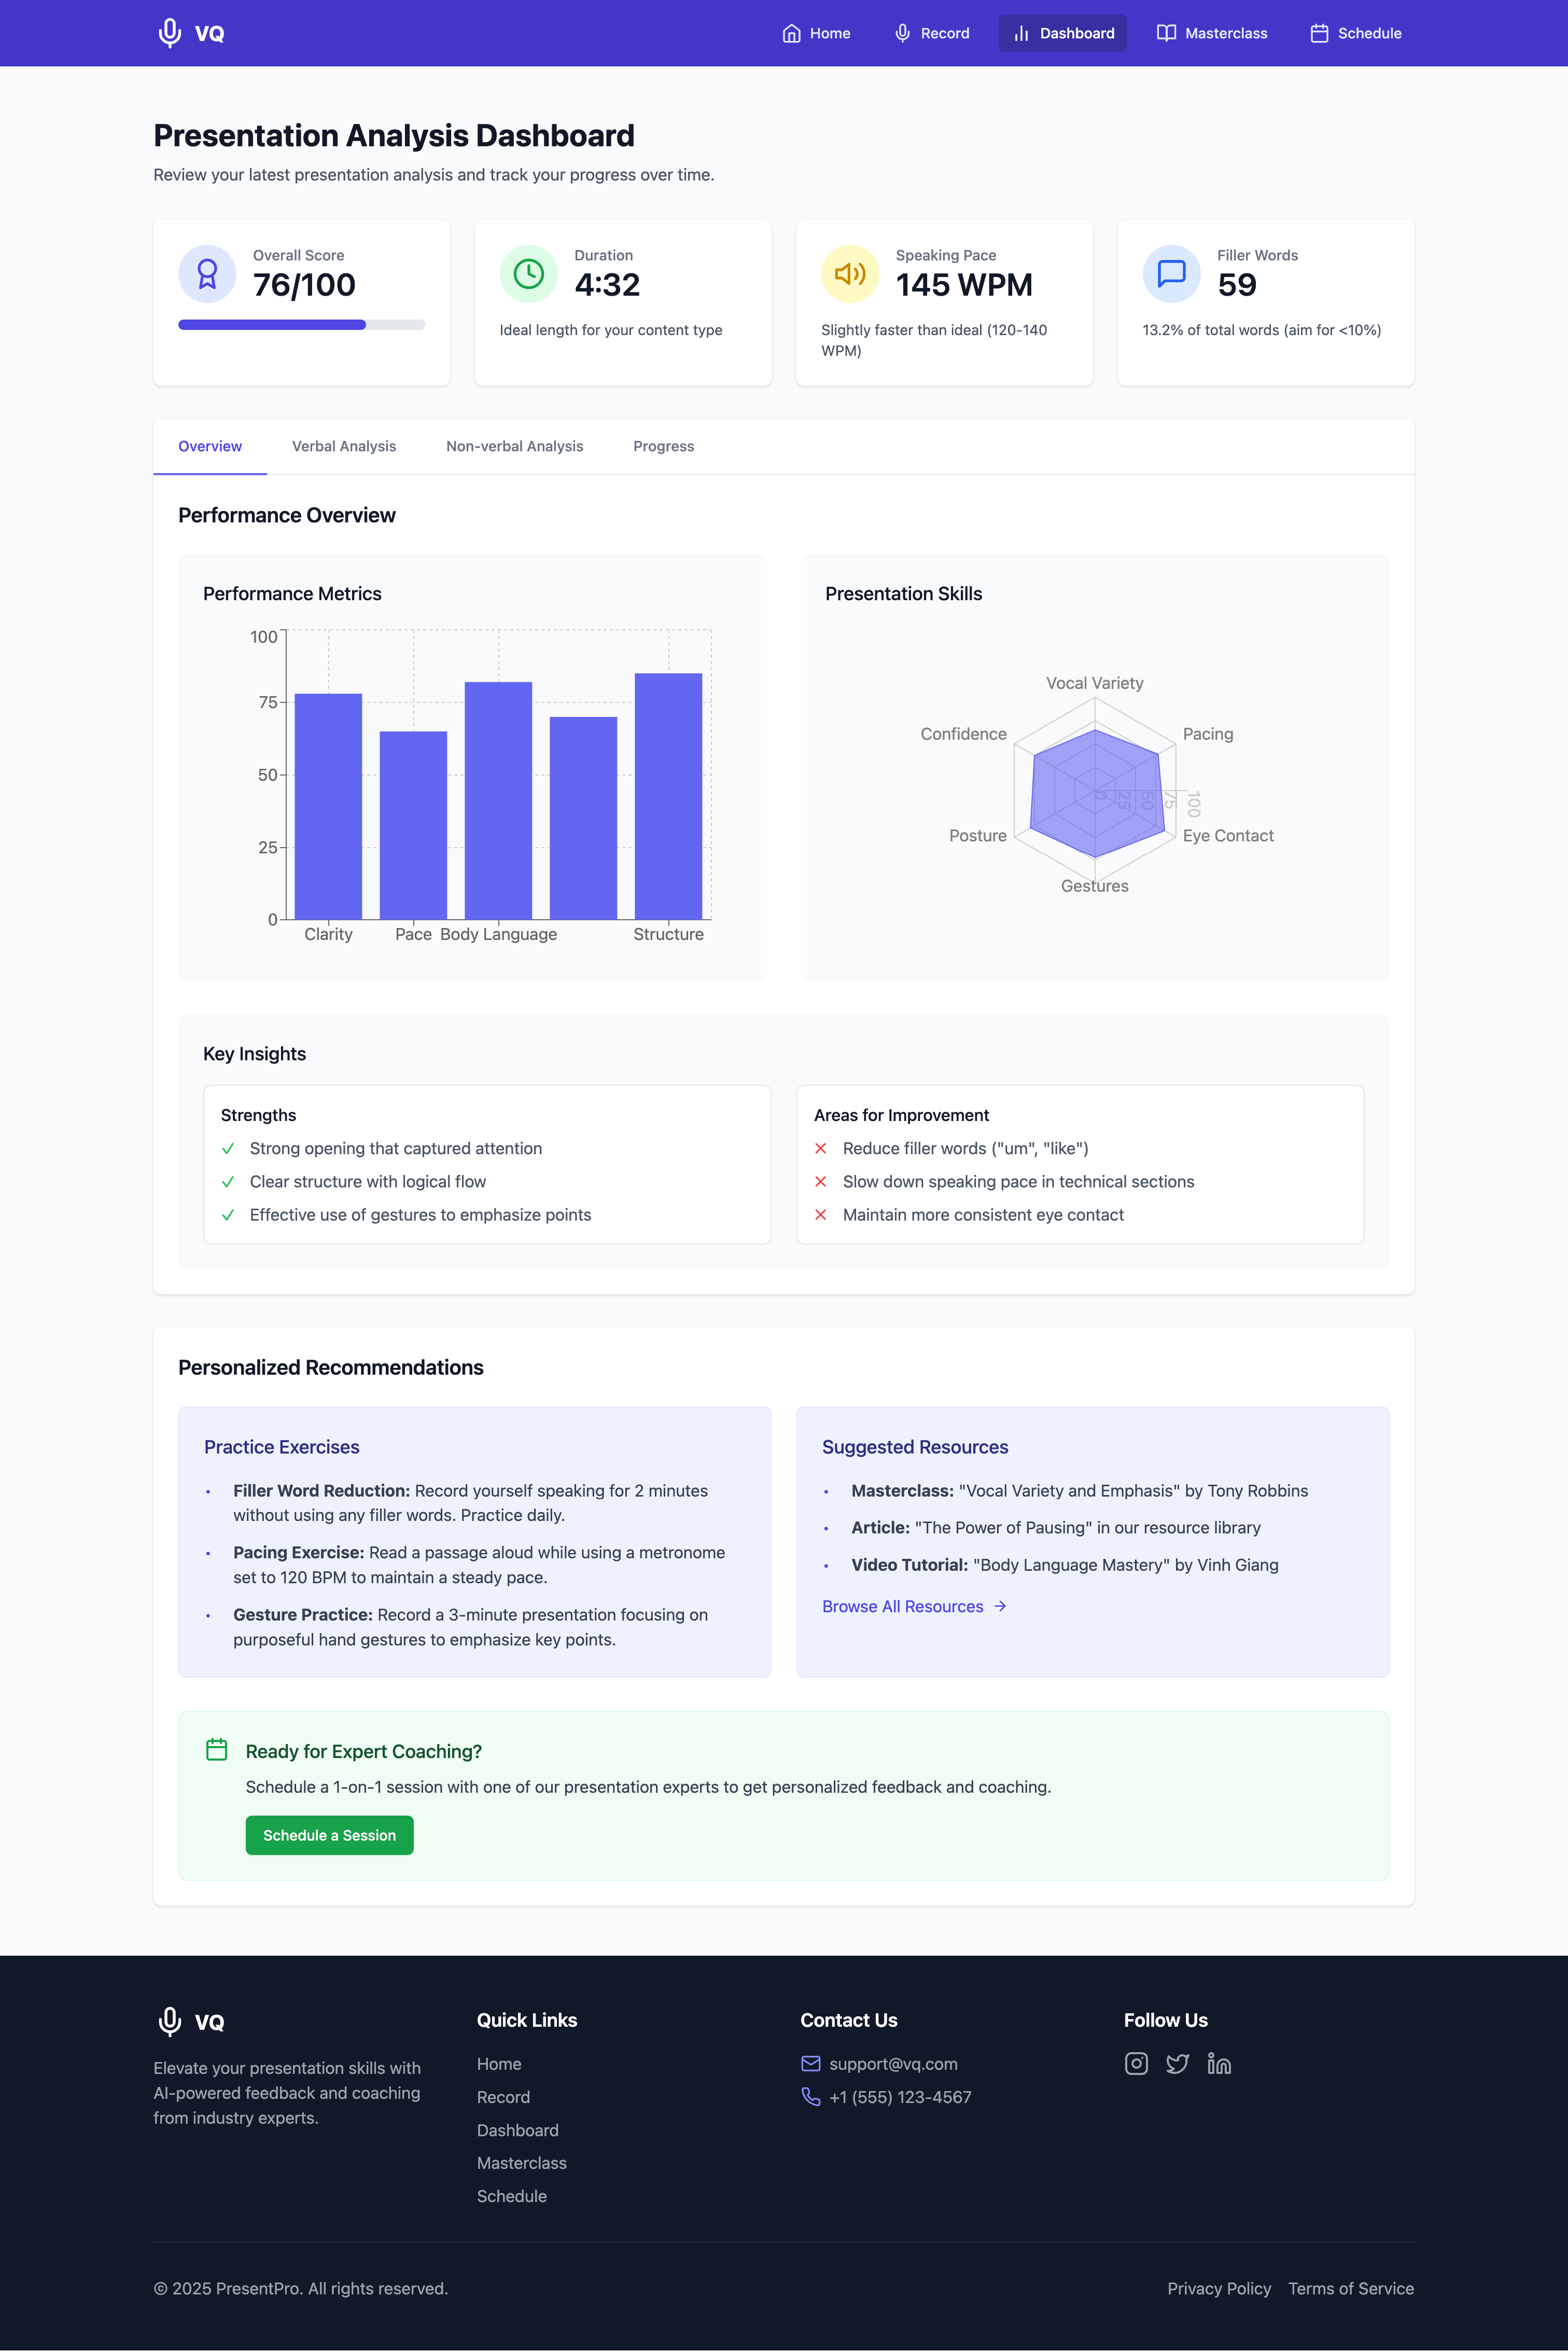Click the calendar icon beside Expert Coaching

[216, 1750]
